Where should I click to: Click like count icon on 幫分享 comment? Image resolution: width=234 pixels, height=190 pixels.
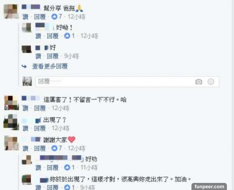54,16
